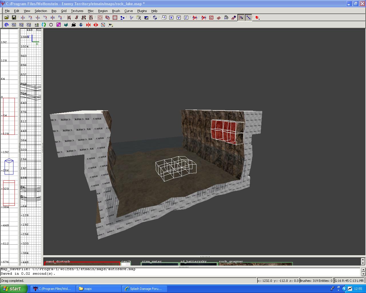Open the File menu
This screenshot has width=366, height=293.
pos(7,11)
